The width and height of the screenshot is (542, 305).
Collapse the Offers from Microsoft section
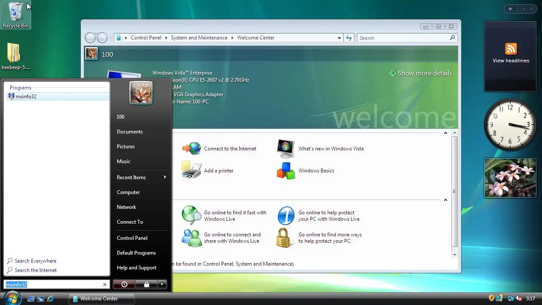pos(445,200)
